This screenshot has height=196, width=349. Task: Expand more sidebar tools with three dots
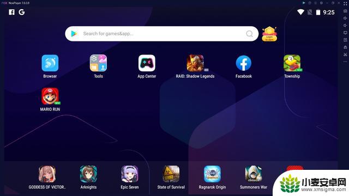tap(345, 62)
